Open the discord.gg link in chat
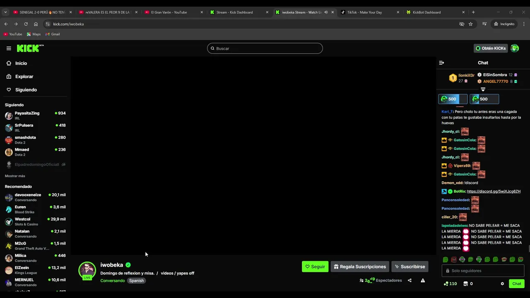The height and width of the screenshot is (298, 530). point(494,191)
